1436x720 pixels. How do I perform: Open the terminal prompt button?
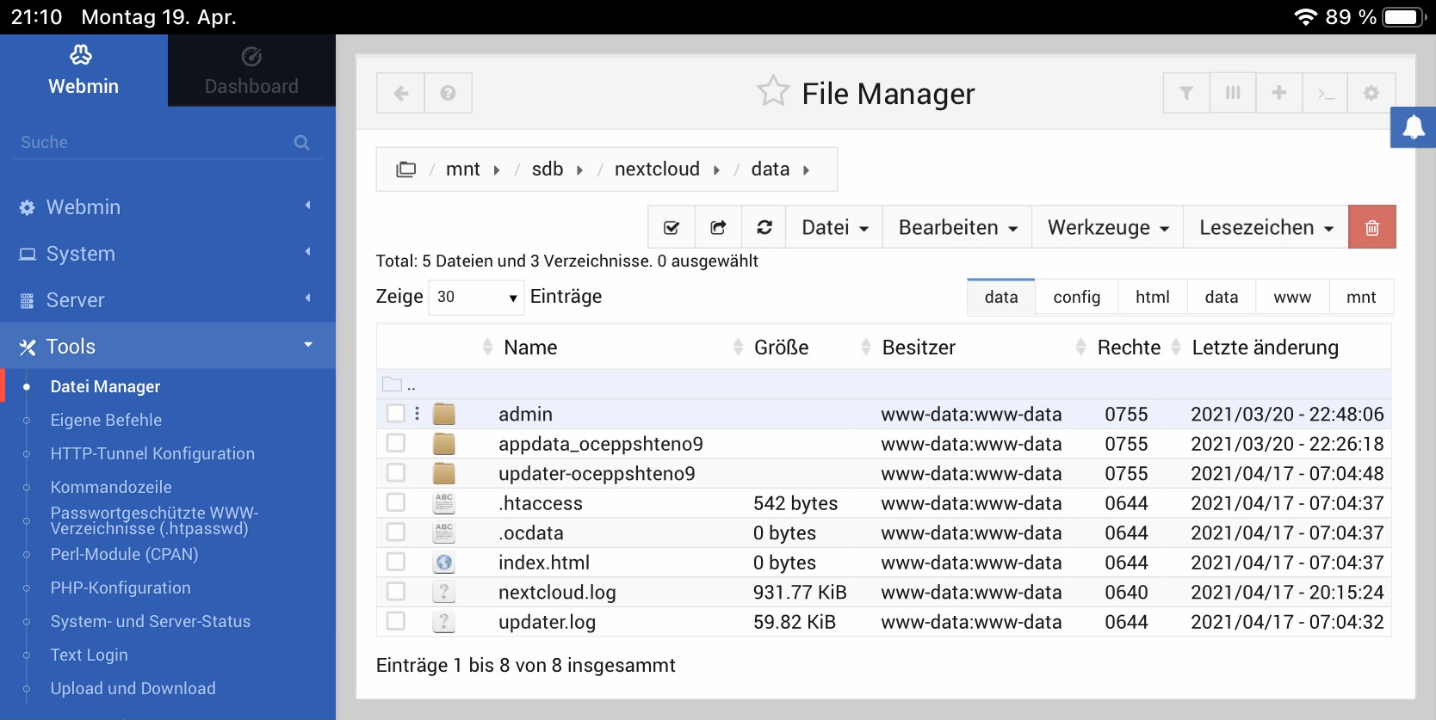1326,93
